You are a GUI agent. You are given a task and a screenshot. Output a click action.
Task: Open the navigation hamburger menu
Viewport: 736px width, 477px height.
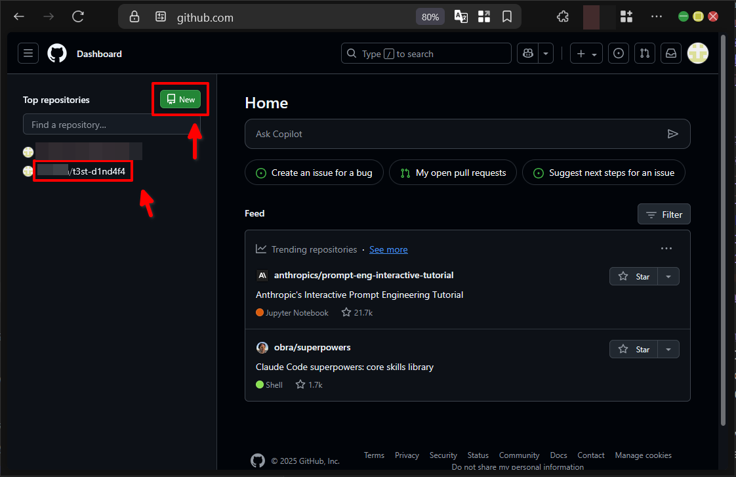[28, 53]
